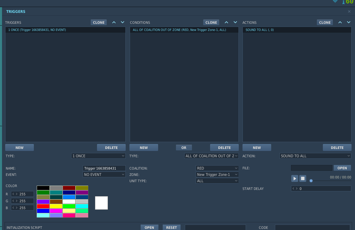Move selected action down with arrow

click(x=349, y=22)
